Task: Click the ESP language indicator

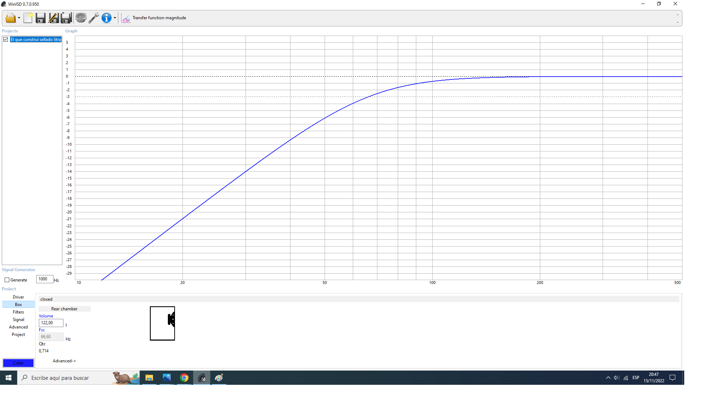Action: (636, 378)
